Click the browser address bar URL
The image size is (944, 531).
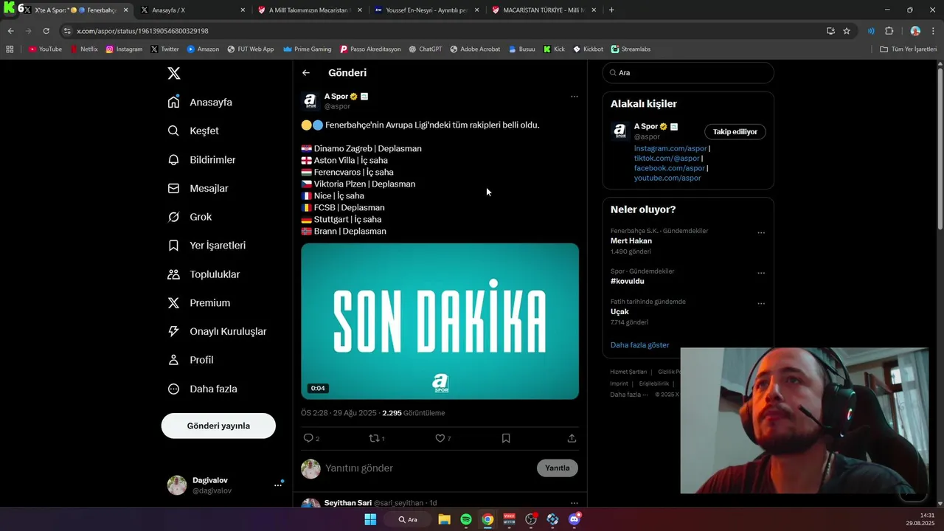[x=142, y=31]
